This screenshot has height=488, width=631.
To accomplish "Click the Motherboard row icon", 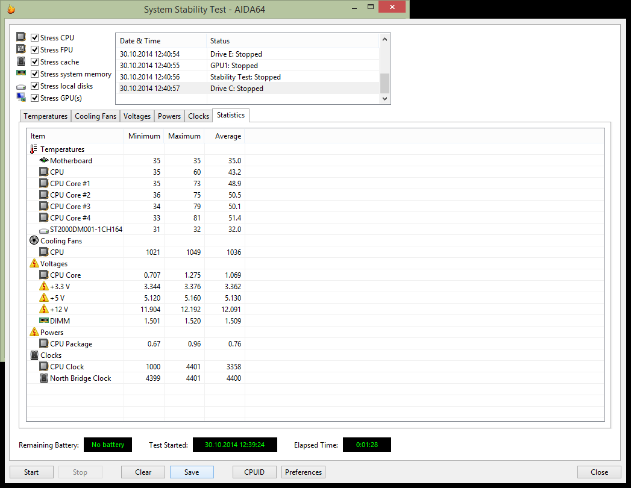I will [x=44, y=160].
